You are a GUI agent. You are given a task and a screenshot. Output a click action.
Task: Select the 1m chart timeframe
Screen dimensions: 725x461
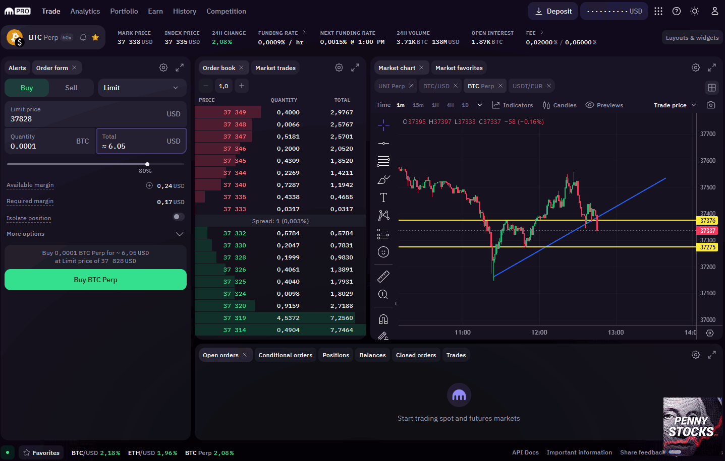click(401, 105)
